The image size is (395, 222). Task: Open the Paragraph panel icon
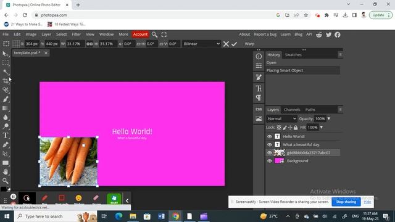click(259, 97)
